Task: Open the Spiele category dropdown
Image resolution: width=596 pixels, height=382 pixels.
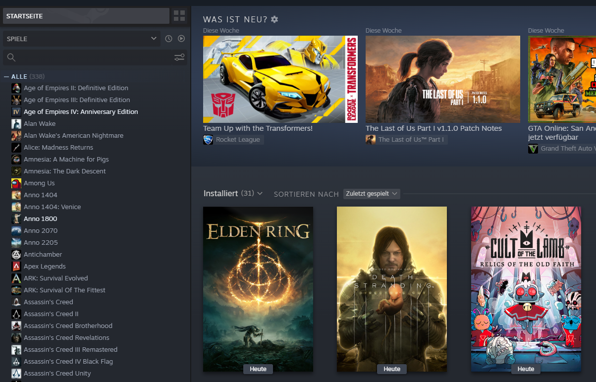Action: click(x=82, y=39)
